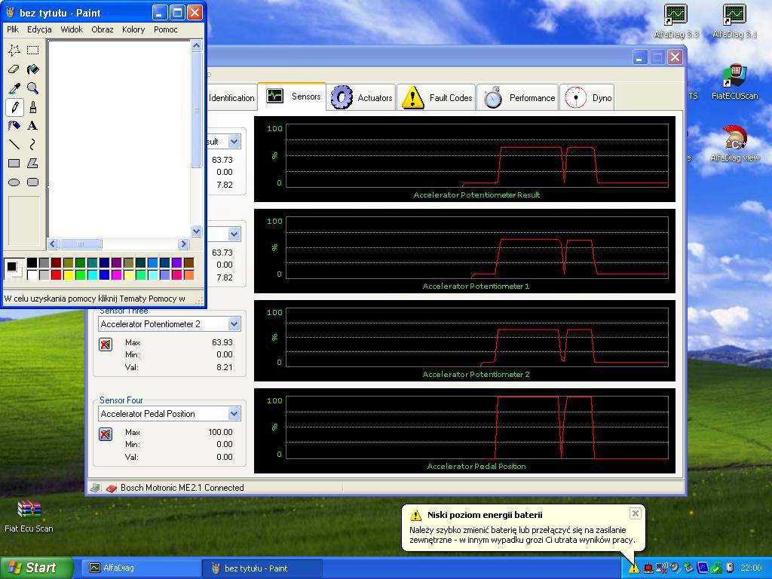The width and height of the screenshot is (772, 579).
Task: Open the Pomoc menu in Paint
Action: click(x=165, y=29)
